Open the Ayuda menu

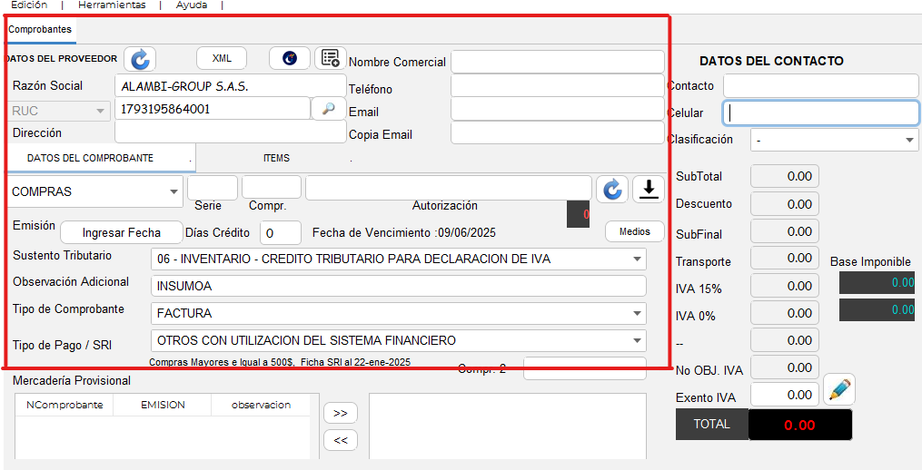point(192,5)
